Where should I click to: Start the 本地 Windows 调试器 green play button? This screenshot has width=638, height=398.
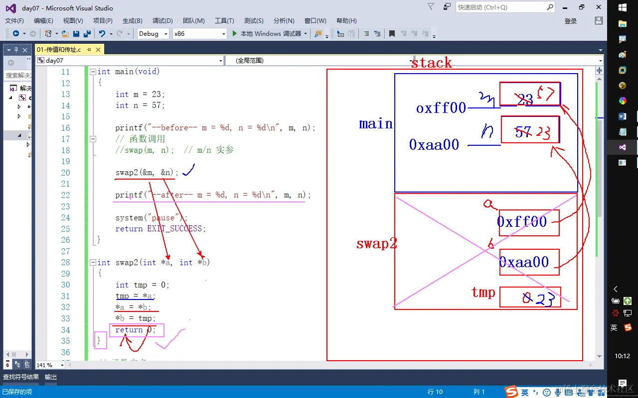[x=235, y=34]
